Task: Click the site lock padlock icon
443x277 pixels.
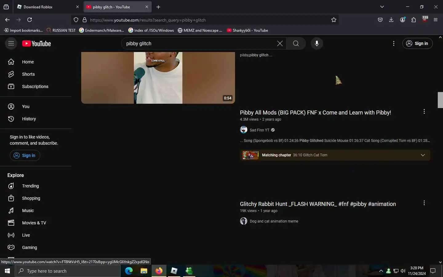Action: [85, 20]
